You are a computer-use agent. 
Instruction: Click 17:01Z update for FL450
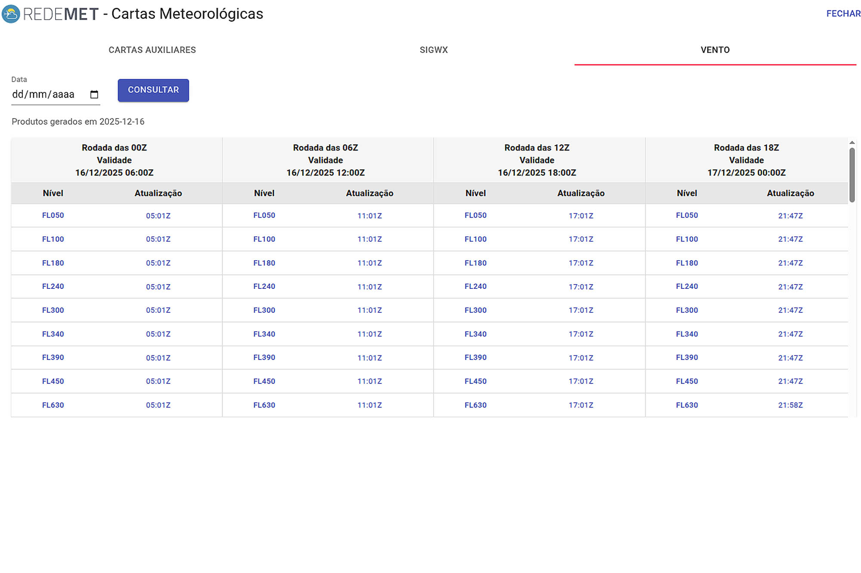[x=580, y=381]
